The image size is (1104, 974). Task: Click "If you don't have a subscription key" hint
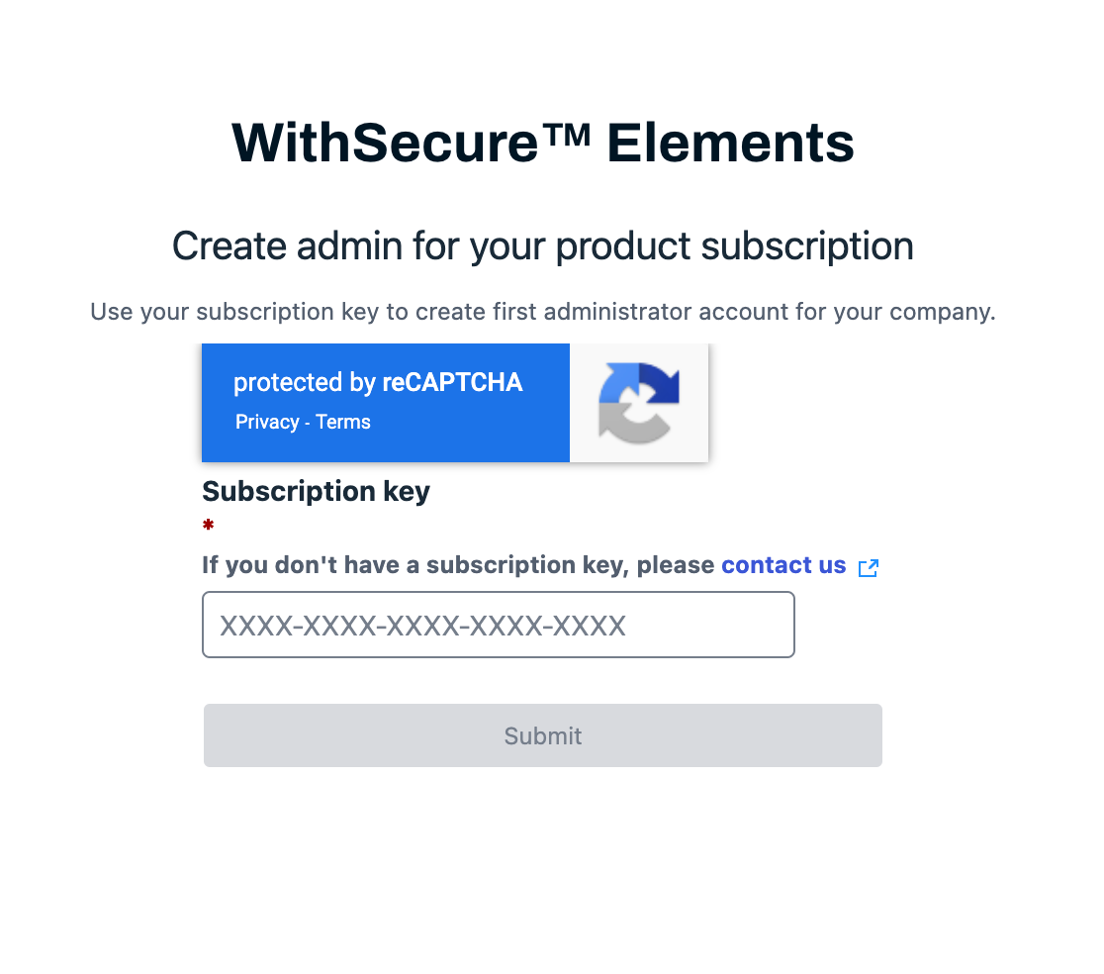(415, 565)
